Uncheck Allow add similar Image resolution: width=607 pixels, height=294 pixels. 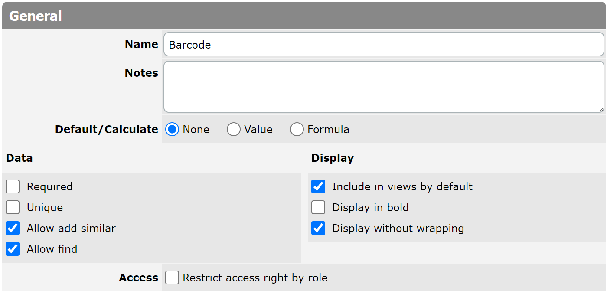tap(13, 228)
